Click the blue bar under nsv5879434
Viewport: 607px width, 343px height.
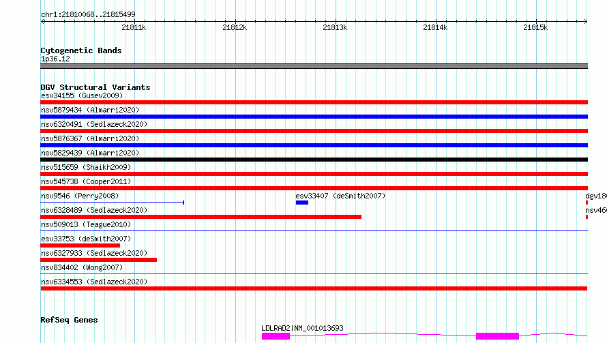tap(314, 117)
